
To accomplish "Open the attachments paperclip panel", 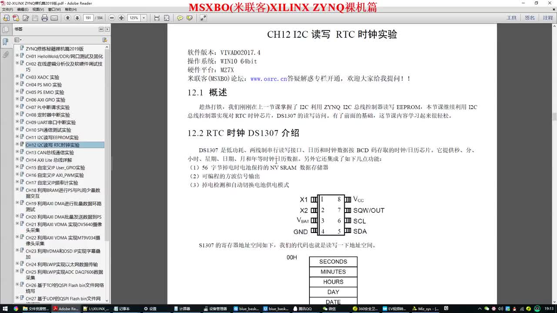I will (5, 55).
